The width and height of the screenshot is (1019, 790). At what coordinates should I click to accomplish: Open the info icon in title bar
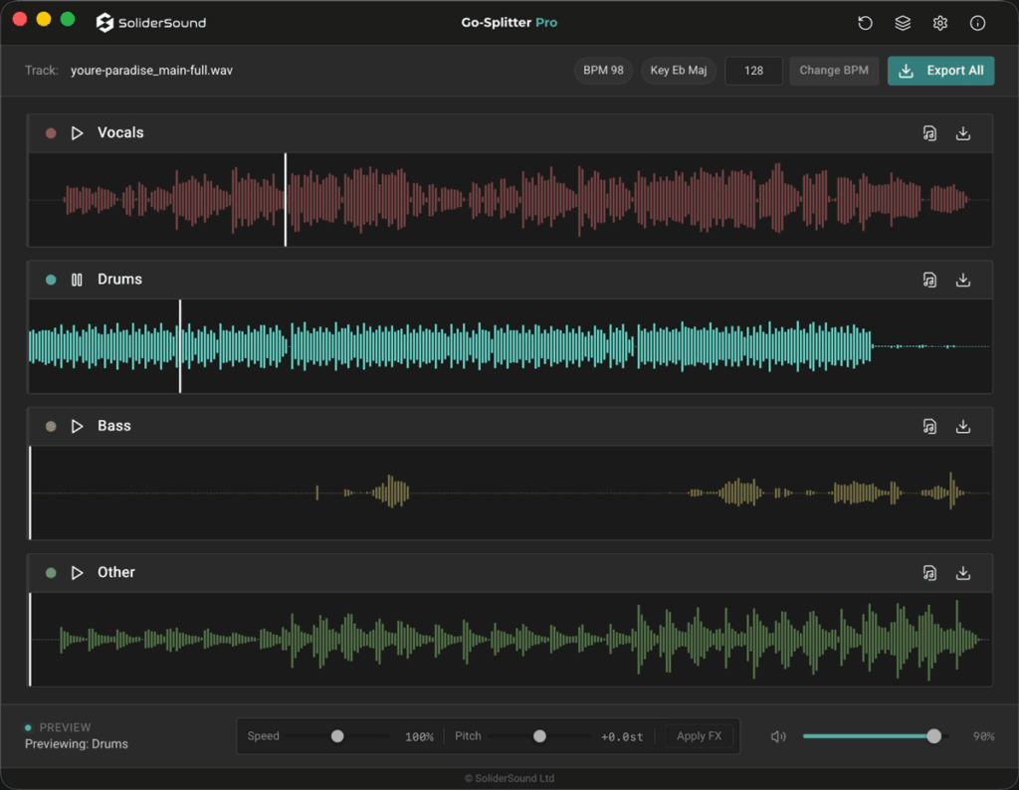[x=977, y=24]
